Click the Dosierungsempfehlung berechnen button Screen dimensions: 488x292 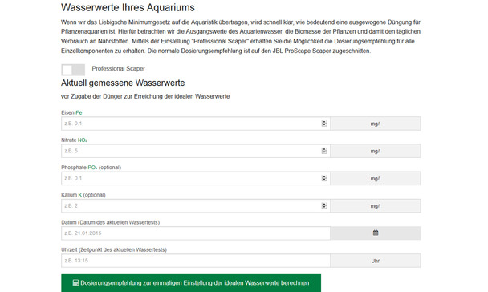tap(191, 283)
